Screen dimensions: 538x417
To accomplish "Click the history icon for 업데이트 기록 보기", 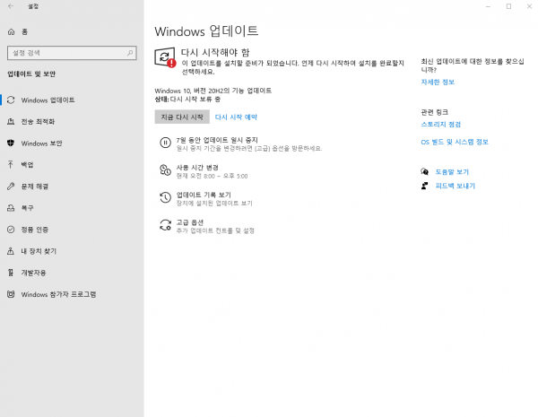I will click(165, 197).
